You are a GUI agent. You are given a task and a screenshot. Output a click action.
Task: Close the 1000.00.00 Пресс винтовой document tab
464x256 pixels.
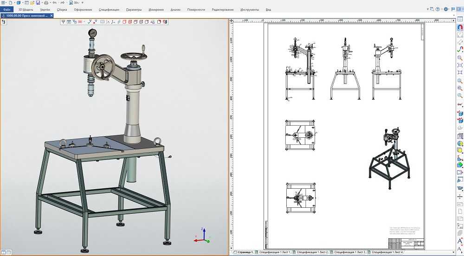pyautogui.click(x=51, y=15)
